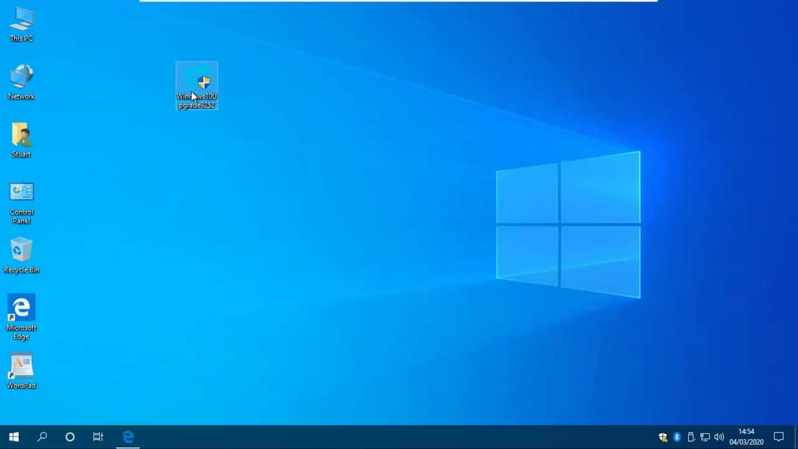Select the Windows10Upgrade9252 installer icon
Viewport: 798px width, 449px height.
click(197, 85)
